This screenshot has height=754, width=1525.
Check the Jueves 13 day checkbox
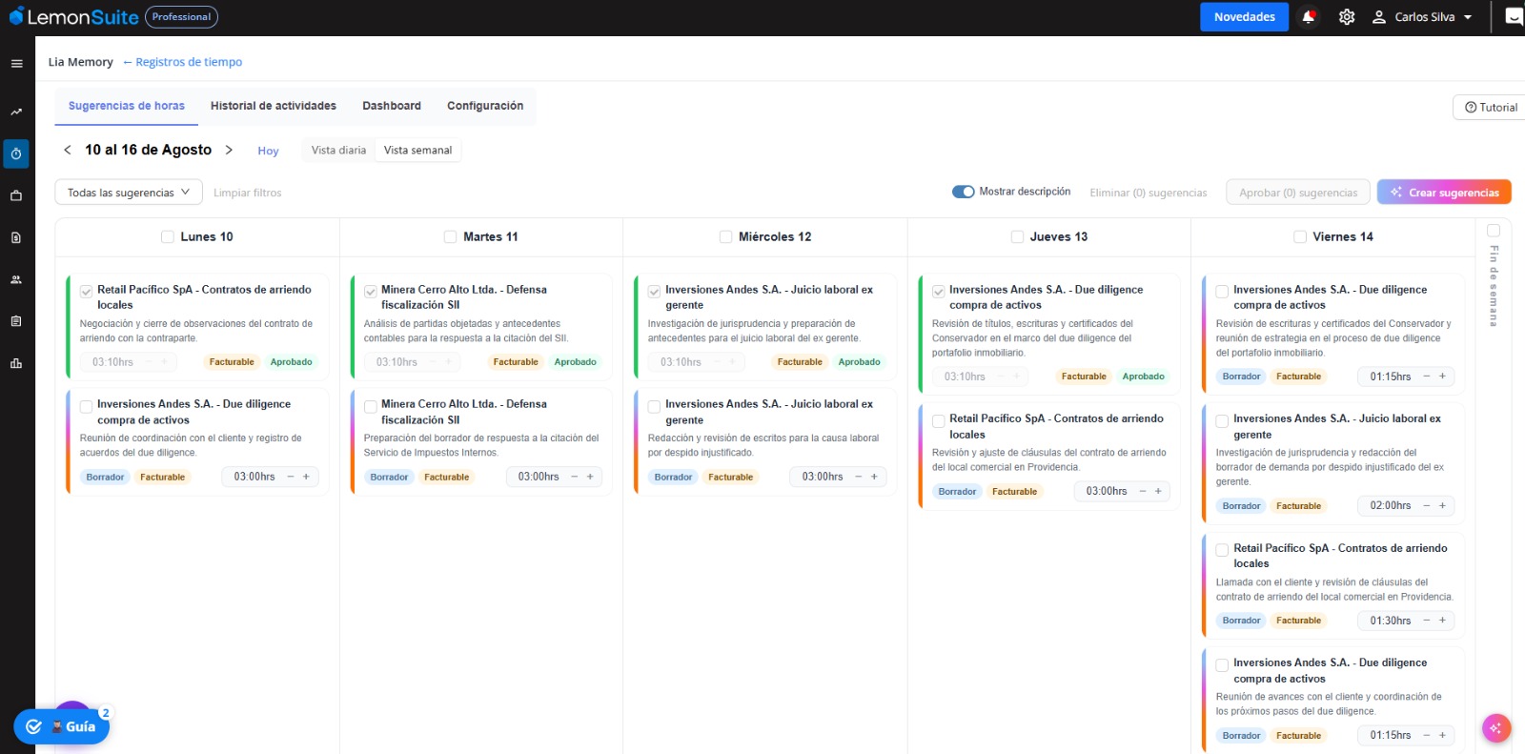pos(1017,236)
